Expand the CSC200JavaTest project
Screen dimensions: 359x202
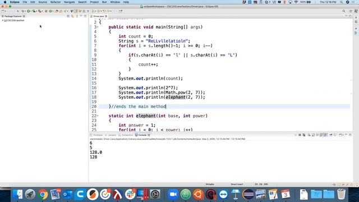2,20
